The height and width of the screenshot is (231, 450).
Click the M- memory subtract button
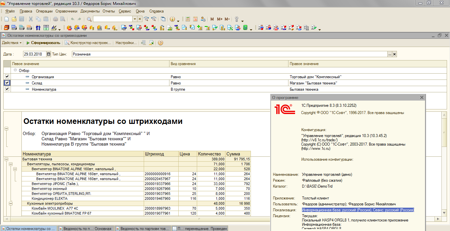[x=227, y=19]
